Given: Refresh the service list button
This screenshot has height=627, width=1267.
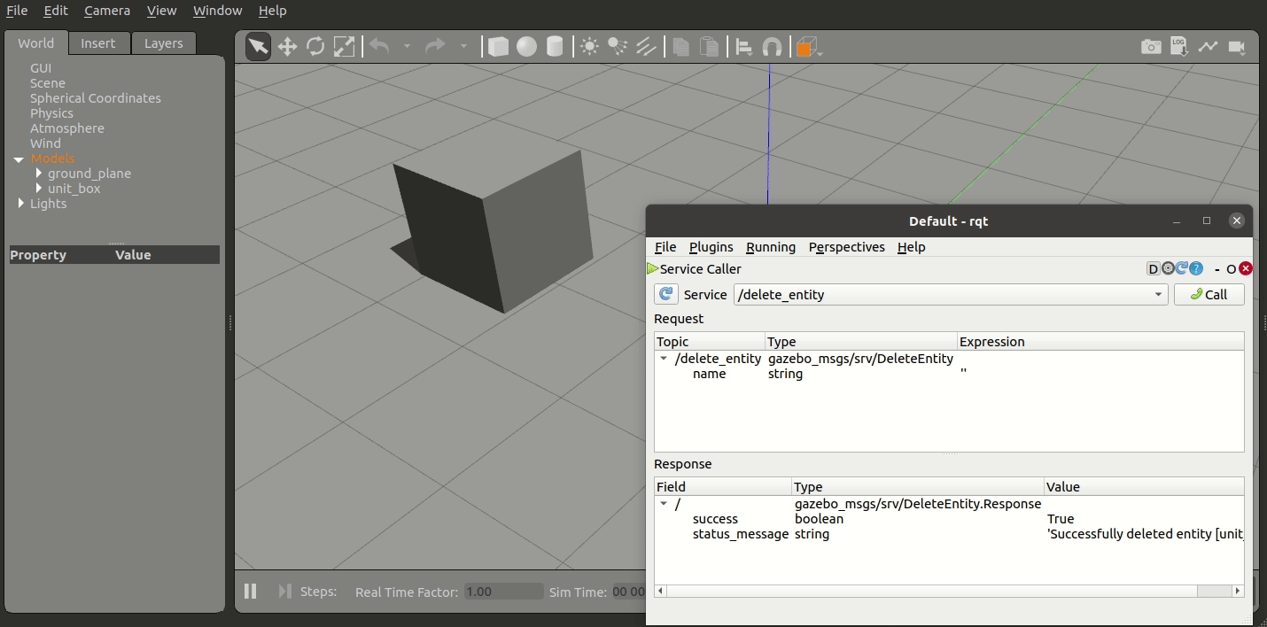Looking at the screenshot, I should tap(666, 294).
